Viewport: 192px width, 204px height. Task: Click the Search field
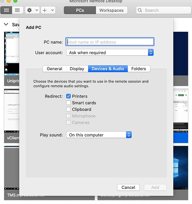click(163, 10)
